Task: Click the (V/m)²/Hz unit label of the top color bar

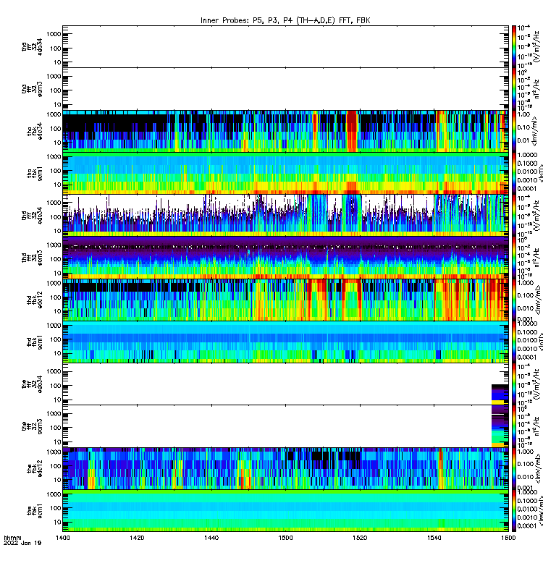Action: [537, 46]
